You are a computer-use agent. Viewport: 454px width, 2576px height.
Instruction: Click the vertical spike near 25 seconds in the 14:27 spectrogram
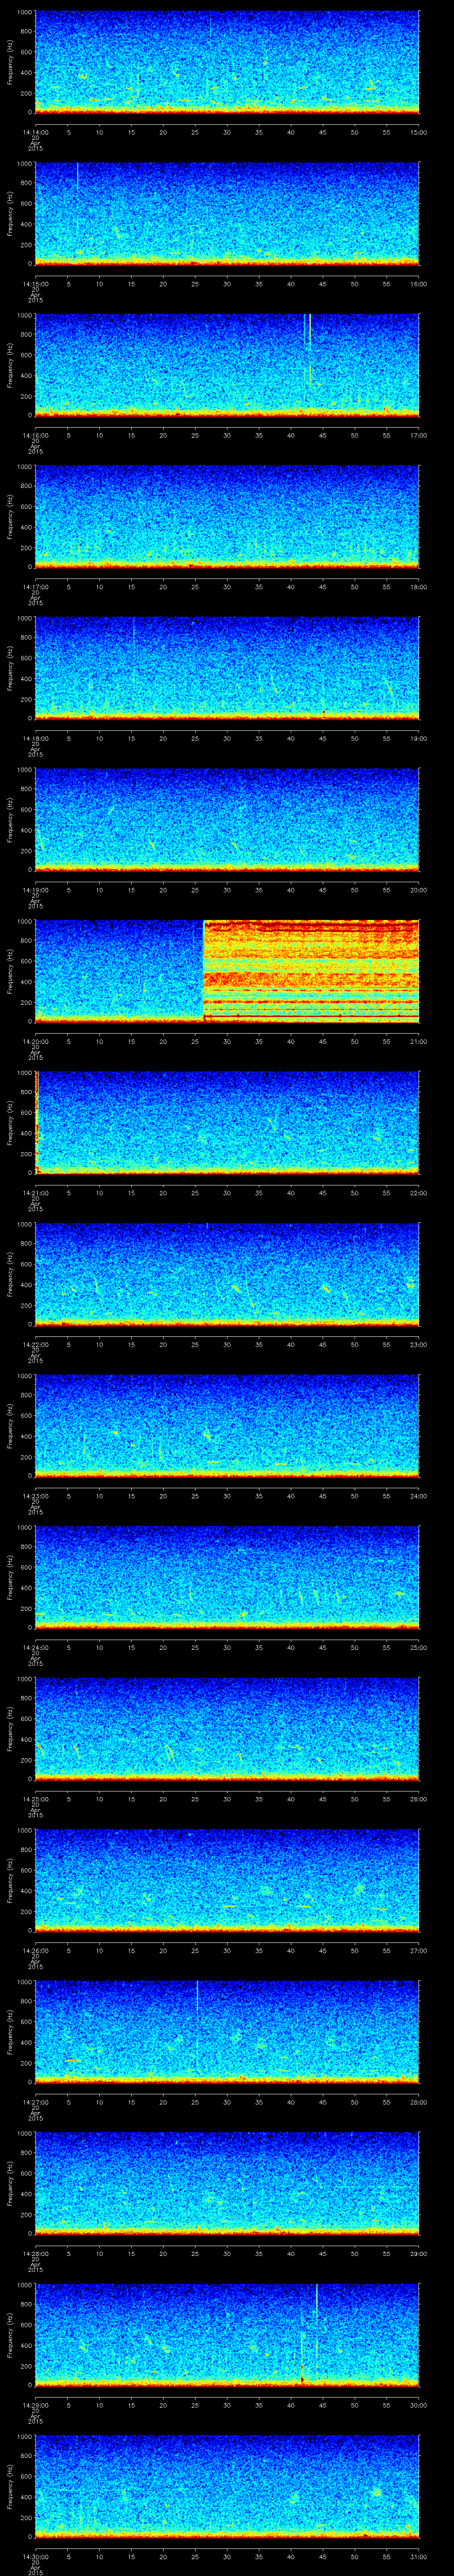pyautogui.click(x=198, y=2025)
